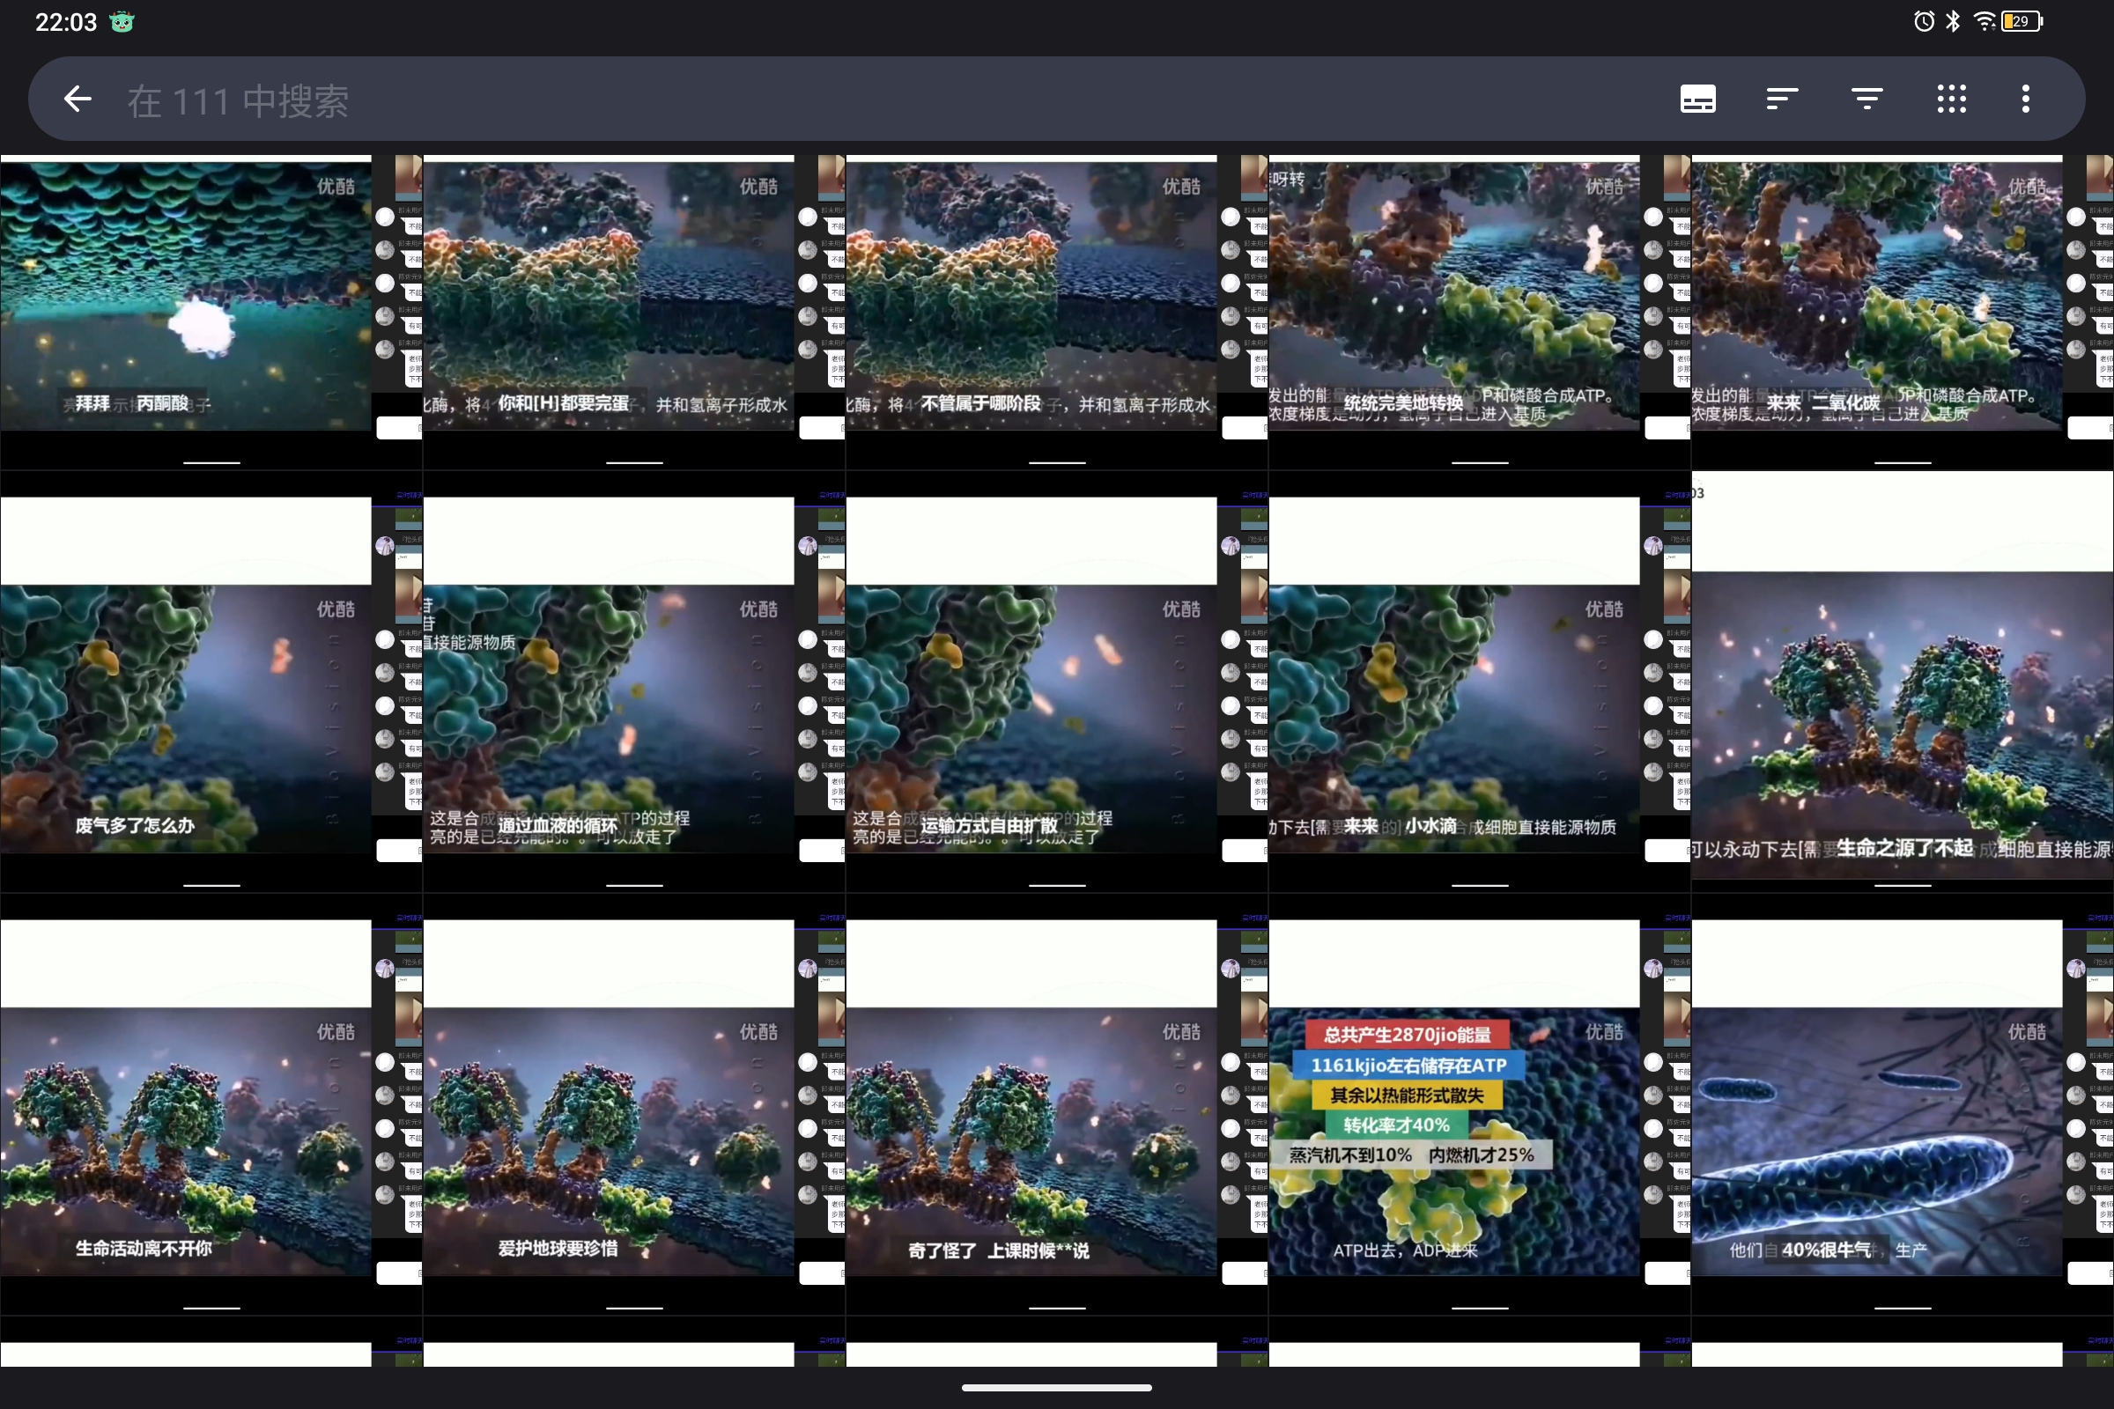Open thumbnail captioned '爱护地球要珍惜'
Screen dimensions: 2114x1409
tap(633, 1104)
